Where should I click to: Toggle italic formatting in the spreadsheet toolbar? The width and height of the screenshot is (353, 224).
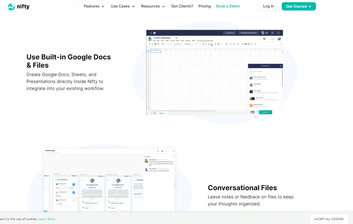206,44
